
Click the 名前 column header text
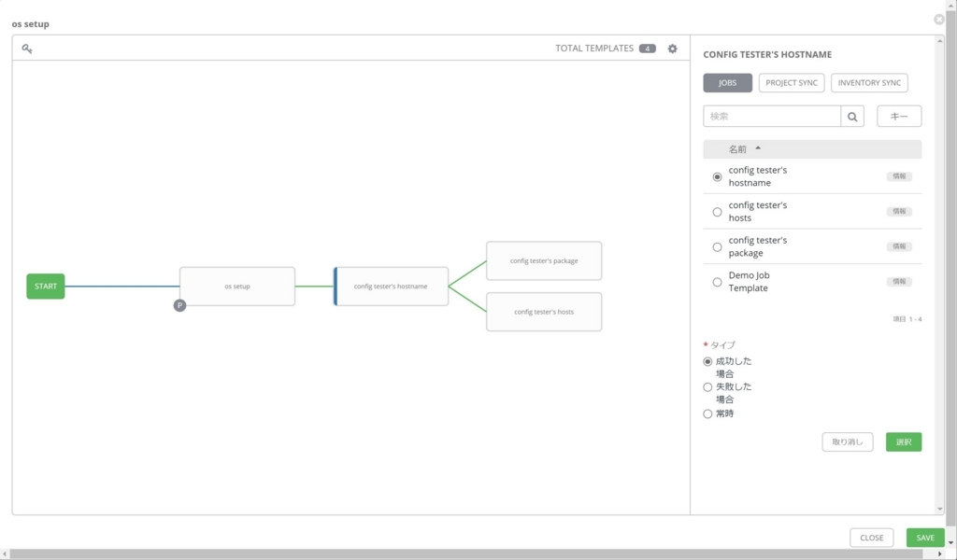[737, 149]
